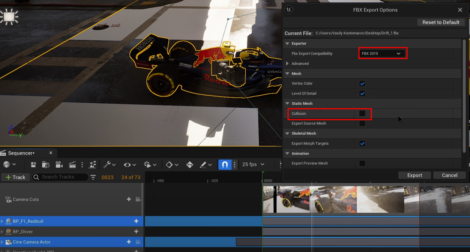Click the landscape-figure icon before the wrench
Viewport: 470px width, 252px height.
tap(92, 164)
